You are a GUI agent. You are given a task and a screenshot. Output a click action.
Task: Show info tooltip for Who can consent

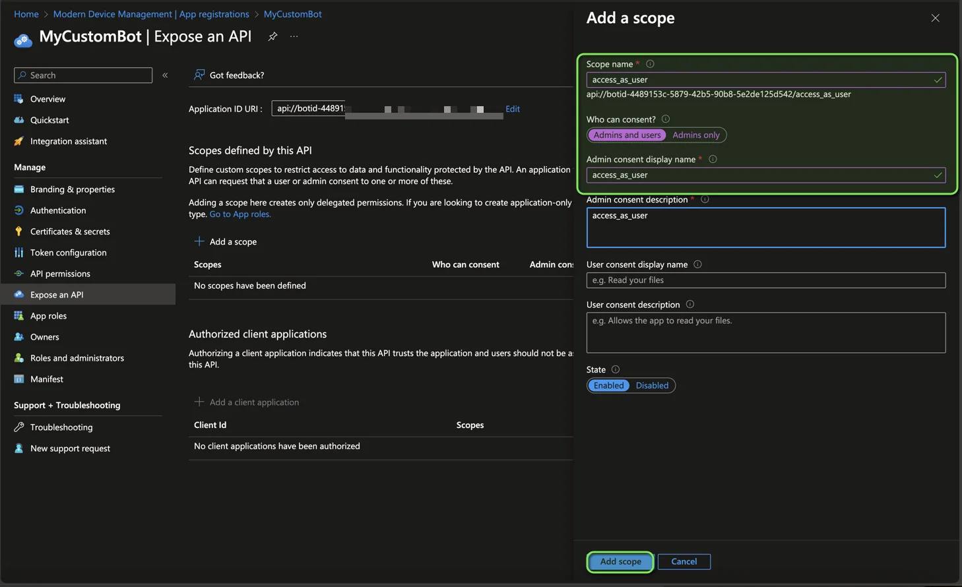click(x=666, y=119)
